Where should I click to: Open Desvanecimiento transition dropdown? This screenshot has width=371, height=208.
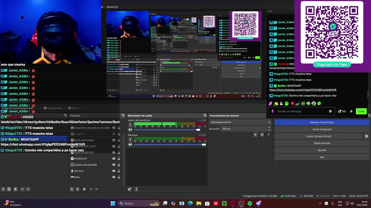240,122
